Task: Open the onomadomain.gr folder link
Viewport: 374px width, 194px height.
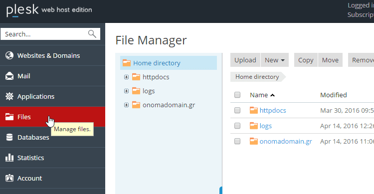Action: 286,141
